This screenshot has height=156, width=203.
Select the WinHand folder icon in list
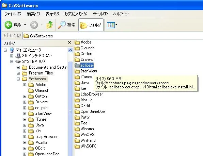coord(77,140)
